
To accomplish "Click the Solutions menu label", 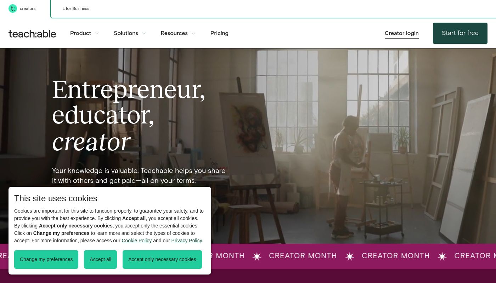I will pos(126,33).
